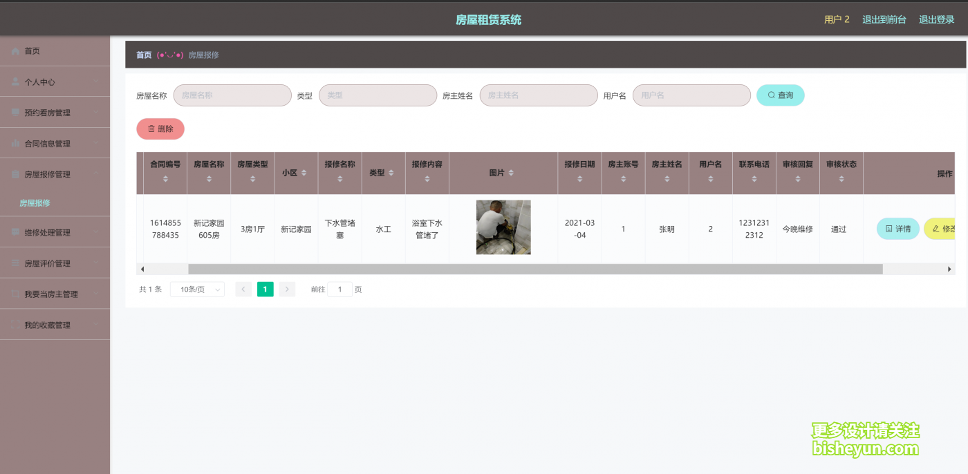Image resolution: width=968 pixels, height=474 pixels.
Task: Click the red 删除 button
Action: pos(160,129)
